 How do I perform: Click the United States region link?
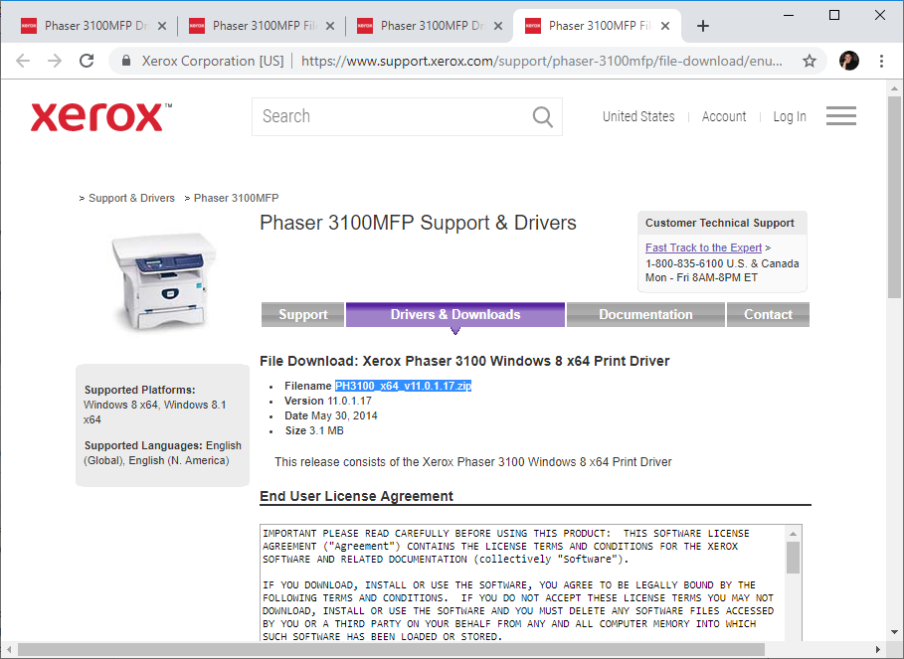pos(638,116)
